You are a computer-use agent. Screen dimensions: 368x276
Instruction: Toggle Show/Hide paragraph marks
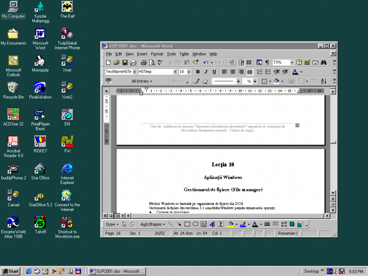[x=267, y=63]
